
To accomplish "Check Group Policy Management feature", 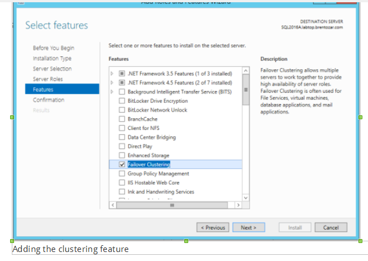I will pos(122,174).
